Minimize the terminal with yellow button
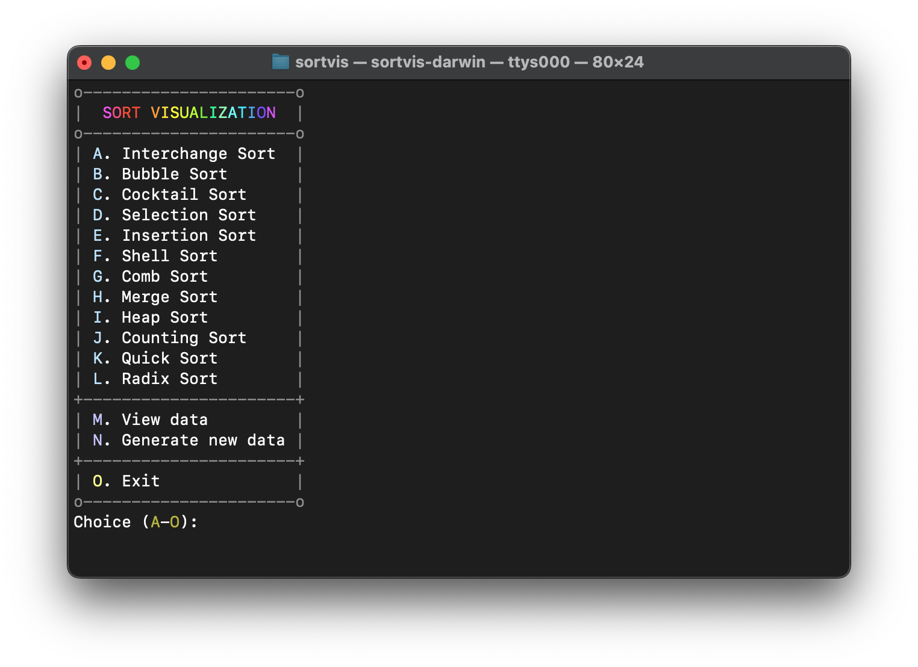 click(x=108, y=63)
